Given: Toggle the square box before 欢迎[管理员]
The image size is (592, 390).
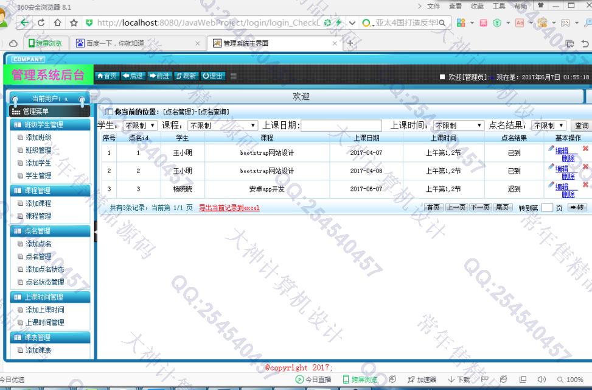Looking at the screenshot, I should (442, 77).
